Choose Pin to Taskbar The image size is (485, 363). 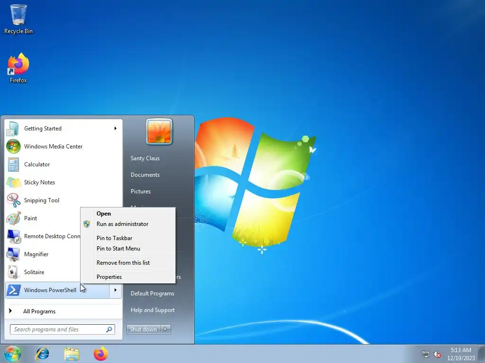pos(115,238)
